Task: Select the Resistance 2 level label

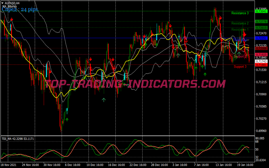Action: tap(240, 23)
